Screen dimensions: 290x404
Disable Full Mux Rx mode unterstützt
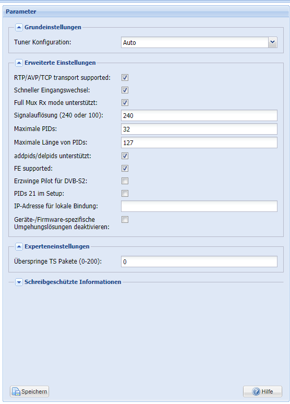pos(125,103)
